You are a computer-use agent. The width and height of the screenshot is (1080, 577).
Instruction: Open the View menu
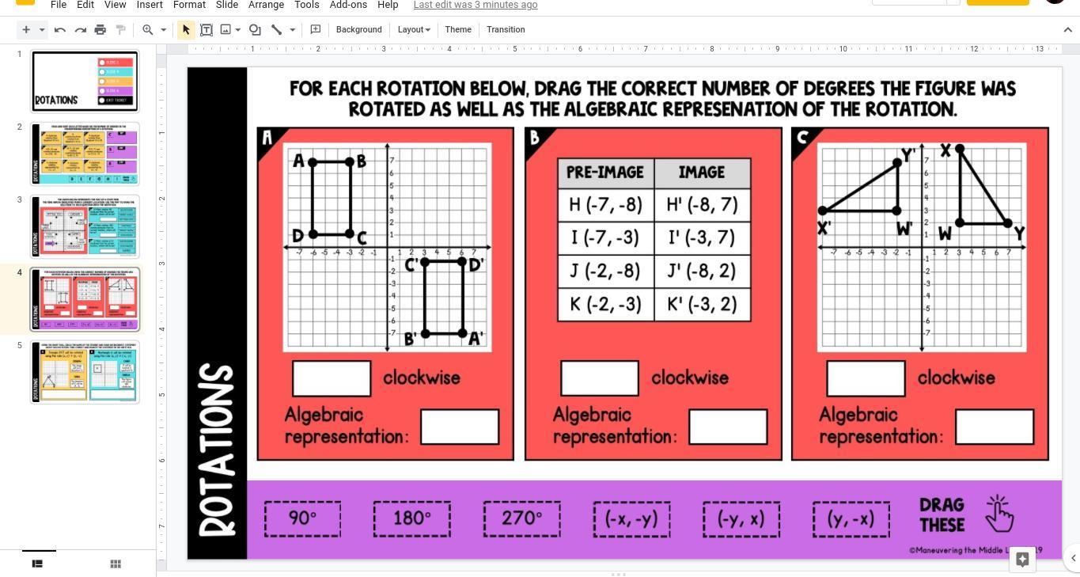[x=116, y=5]
